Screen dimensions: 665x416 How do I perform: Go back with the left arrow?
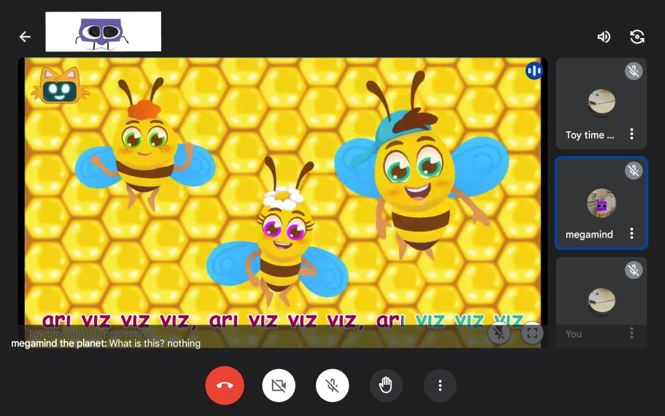coord(25,37)
